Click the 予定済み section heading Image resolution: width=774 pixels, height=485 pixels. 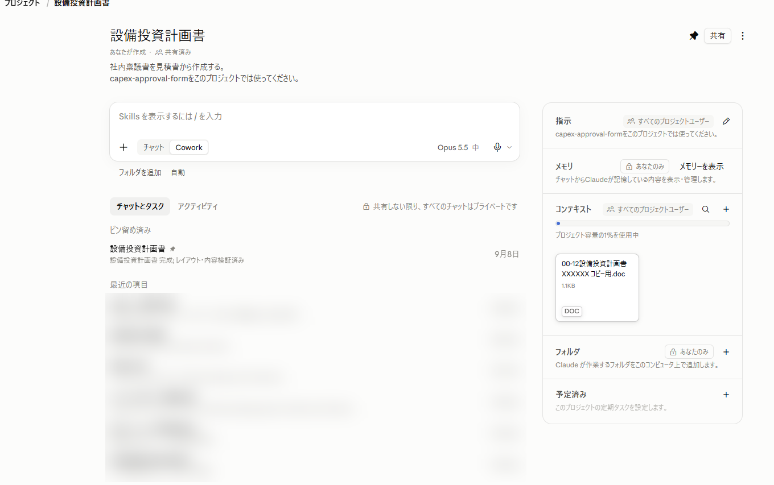click(x=571, y=395)
